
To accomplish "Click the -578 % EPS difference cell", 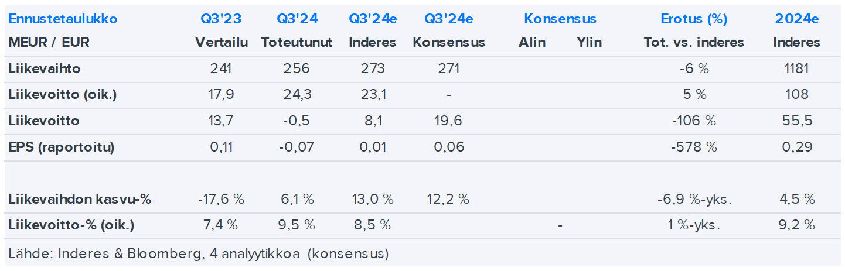I will click(x=694, y=147).
